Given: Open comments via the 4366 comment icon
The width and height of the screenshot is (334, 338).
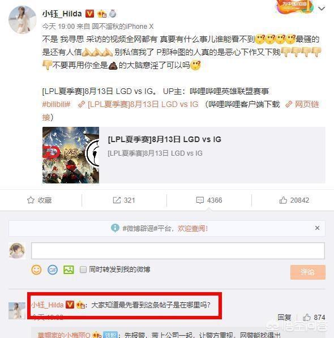Looking at the screenshot, I should [x=209, y=200].
